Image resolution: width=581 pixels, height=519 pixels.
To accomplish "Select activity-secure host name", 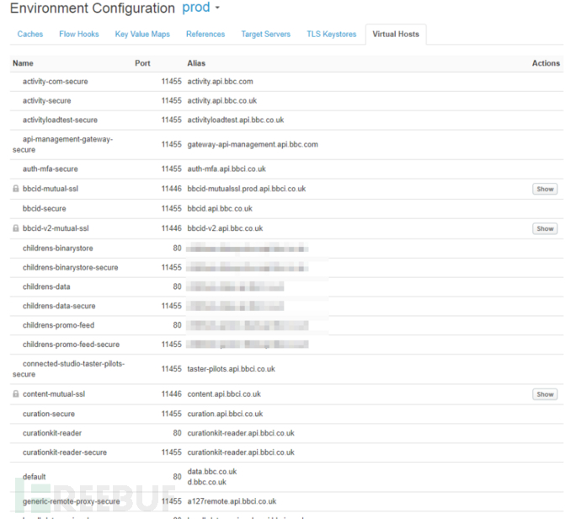I will [x=46, y=101].
